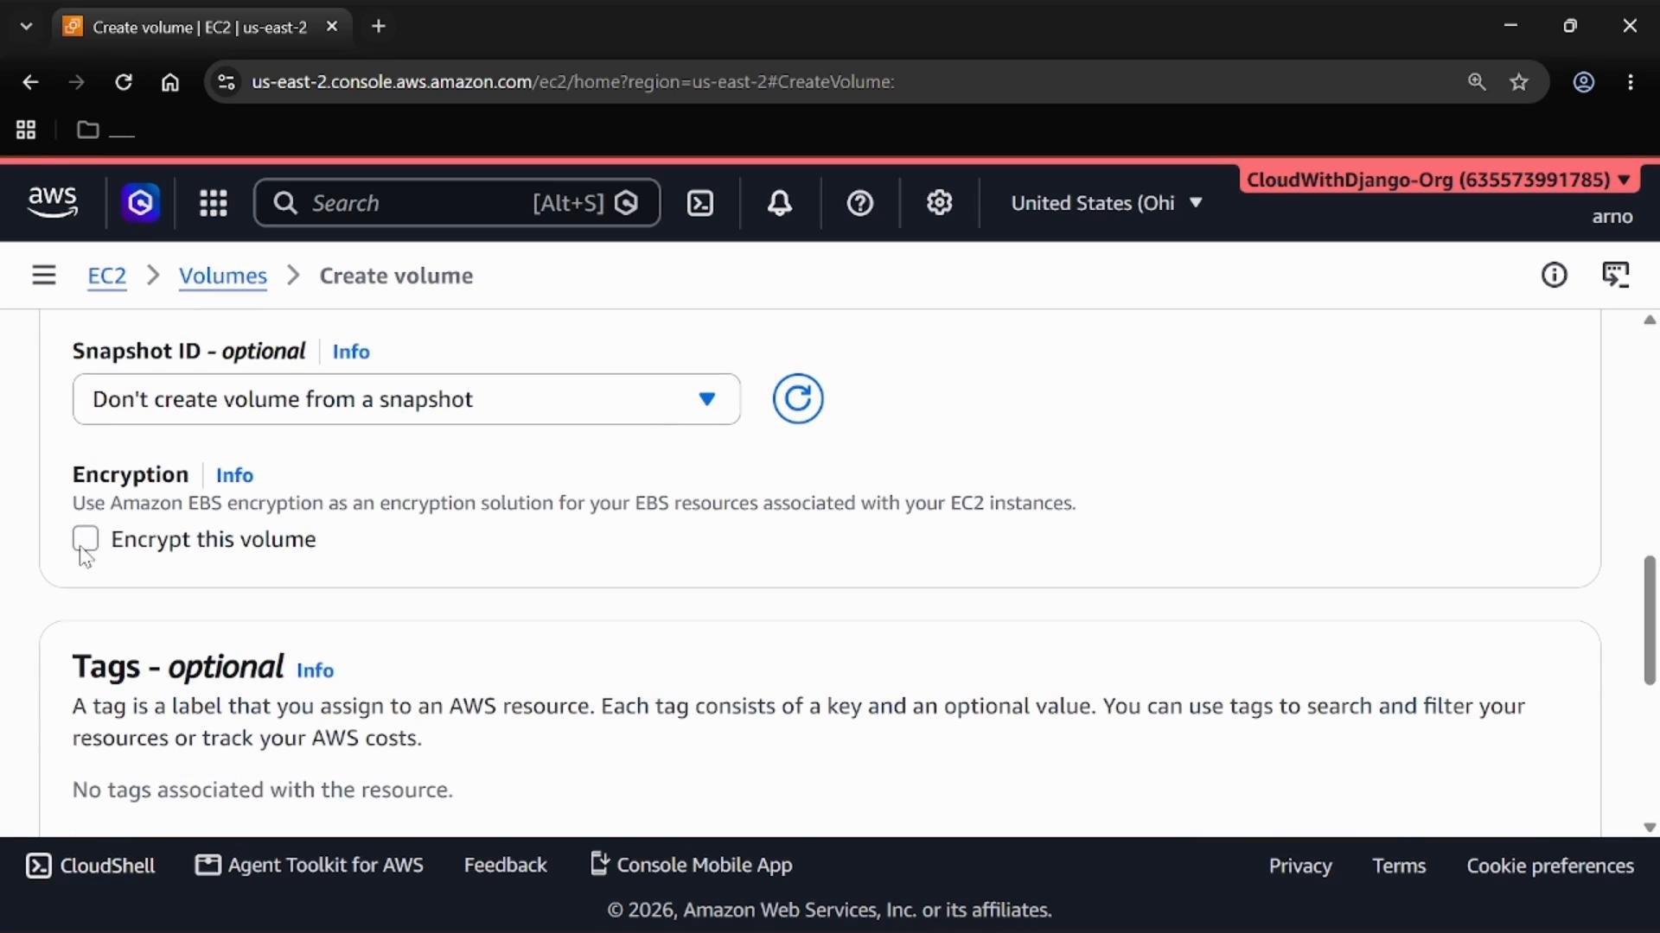This screenshot has height=933, width=1660.
Task: Enable Encrypt this volume checkbox
Action: (x=86, y=538)
